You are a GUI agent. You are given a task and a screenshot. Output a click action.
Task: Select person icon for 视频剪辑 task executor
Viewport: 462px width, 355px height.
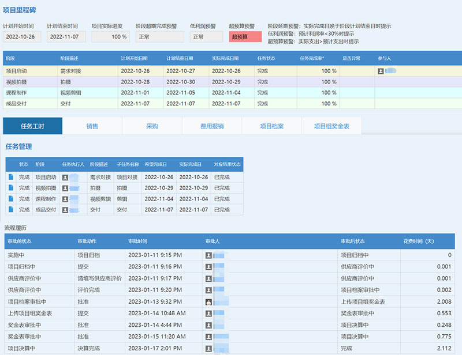point(66,199)
